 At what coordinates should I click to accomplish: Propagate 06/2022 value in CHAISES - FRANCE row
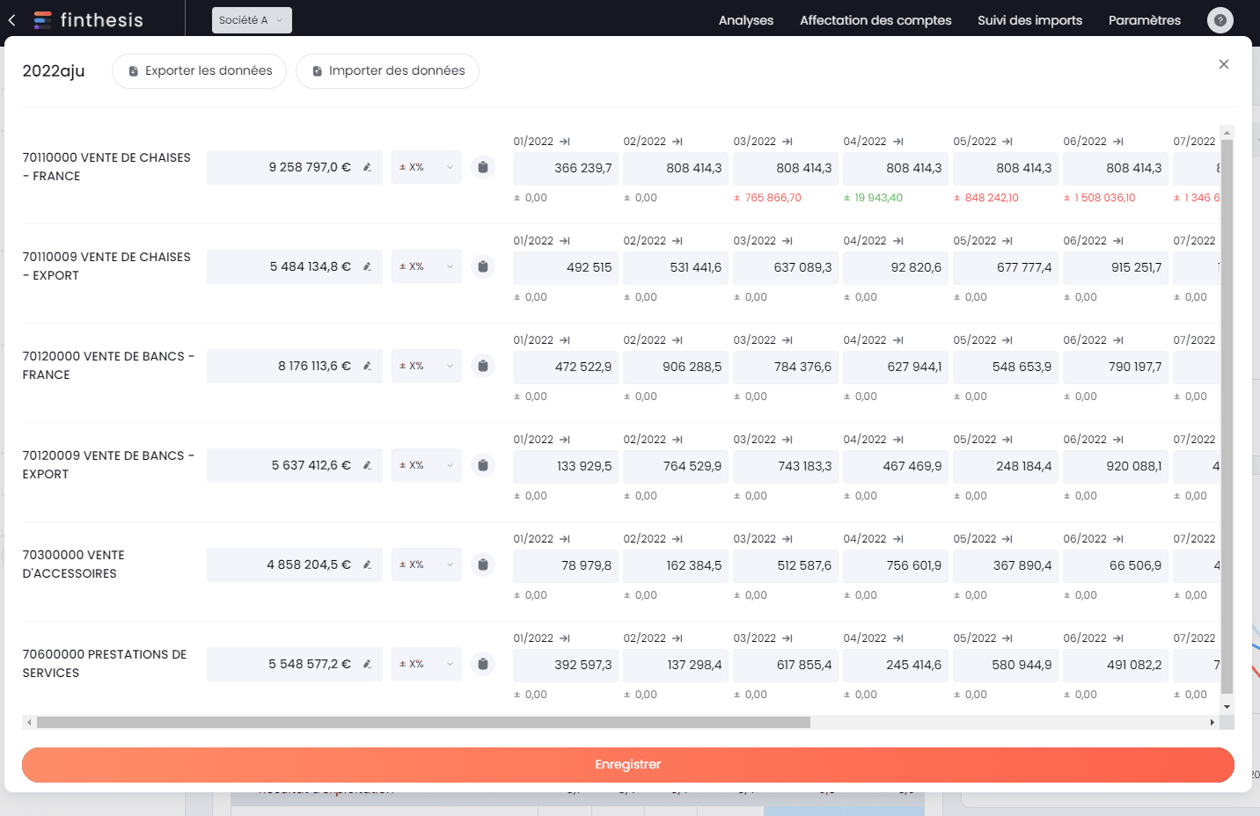[1117, 142]
